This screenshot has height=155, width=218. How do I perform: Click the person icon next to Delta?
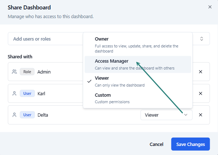14,115
